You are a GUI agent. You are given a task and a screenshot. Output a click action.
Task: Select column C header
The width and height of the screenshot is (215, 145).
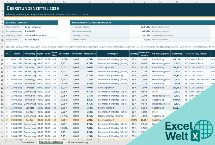30,2
